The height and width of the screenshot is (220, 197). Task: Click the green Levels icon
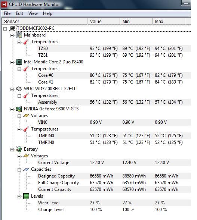[26, 196]
